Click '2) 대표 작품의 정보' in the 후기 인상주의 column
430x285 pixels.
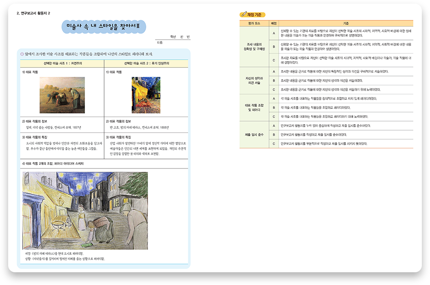point(119,122)
